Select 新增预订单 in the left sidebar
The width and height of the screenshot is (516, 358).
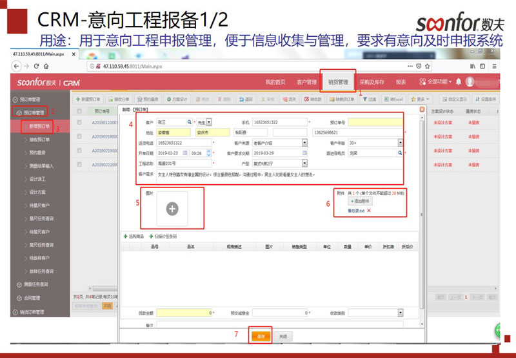click(40, 126)
